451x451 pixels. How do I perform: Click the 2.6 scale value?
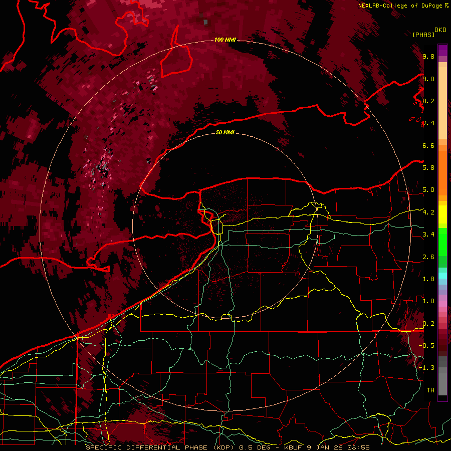tap(428, 257)
